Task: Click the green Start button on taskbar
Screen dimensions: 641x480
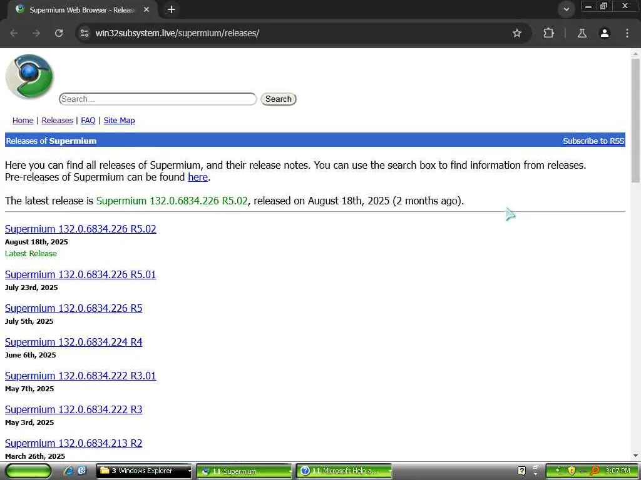Action: pyautogui.click(x=29, y=471)
